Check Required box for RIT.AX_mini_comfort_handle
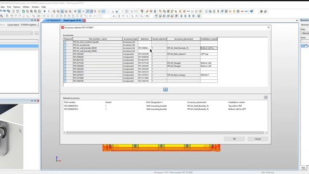Image resolution: width=309 pixels, height=174 pixels. pos(65,42)
